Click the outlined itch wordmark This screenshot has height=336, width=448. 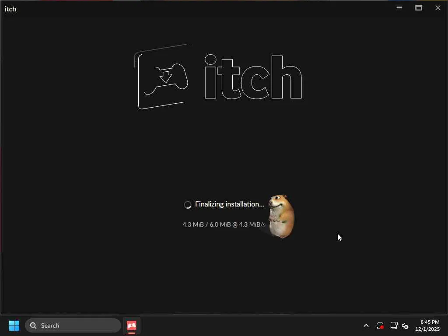coord(253,77)
